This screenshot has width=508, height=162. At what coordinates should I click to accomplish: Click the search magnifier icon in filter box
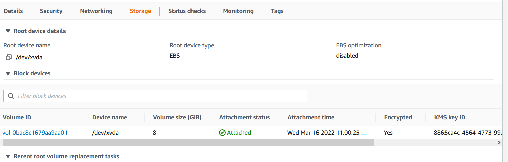[x=11, y=96]
